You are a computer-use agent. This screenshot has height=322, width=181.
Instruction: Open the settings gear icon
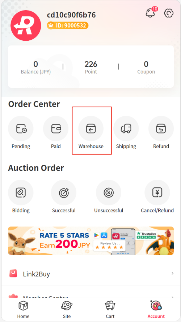pyautogui.click(x=169, y=13)
